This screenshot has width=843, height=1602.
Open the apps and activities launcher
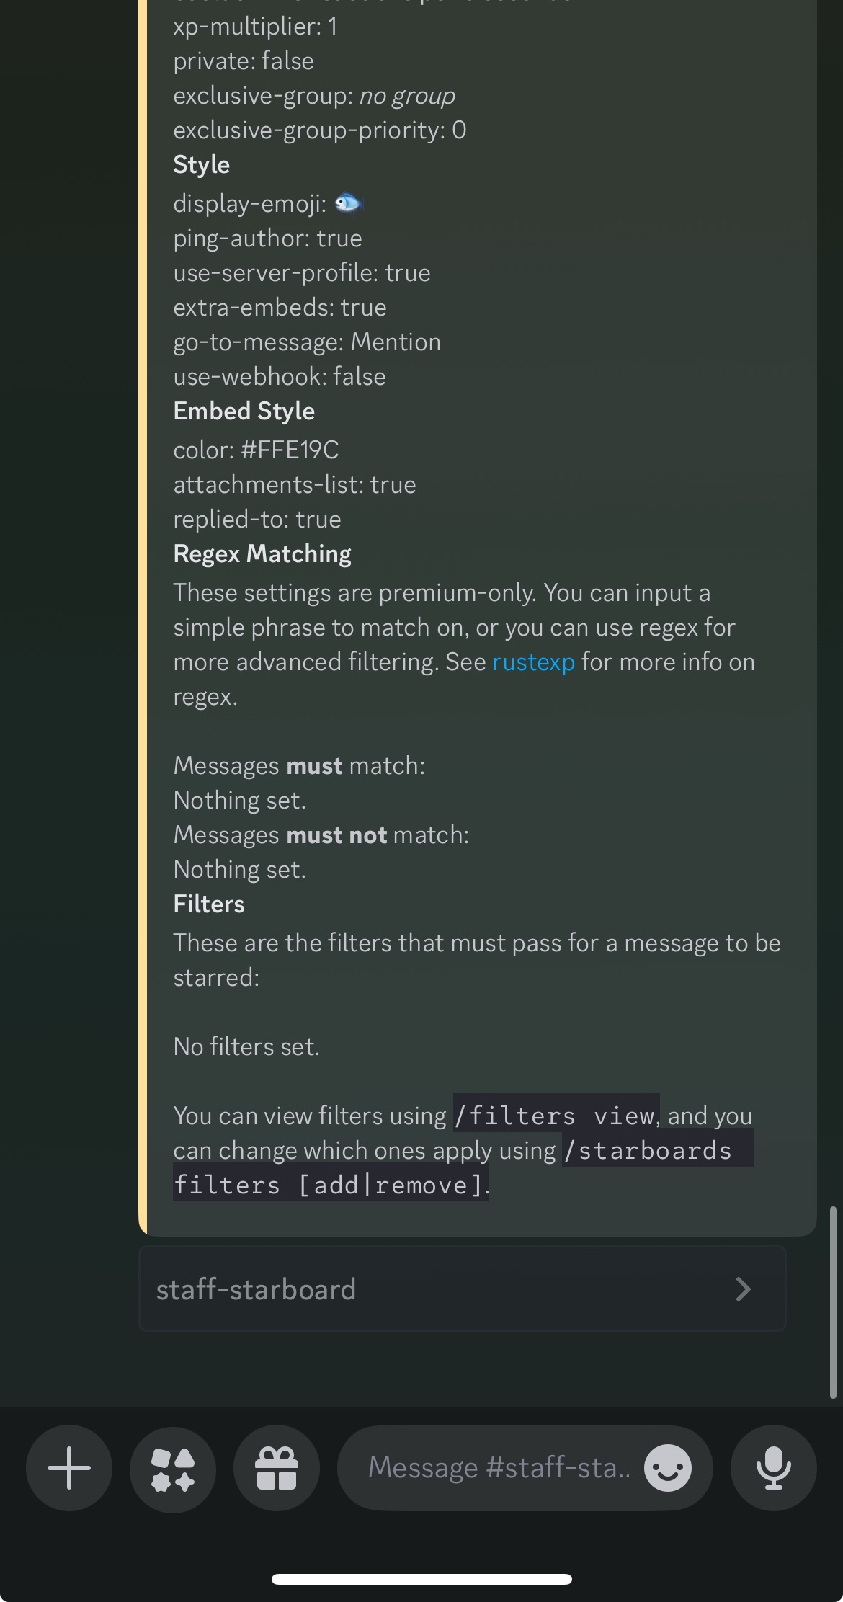coord(173,1468)
